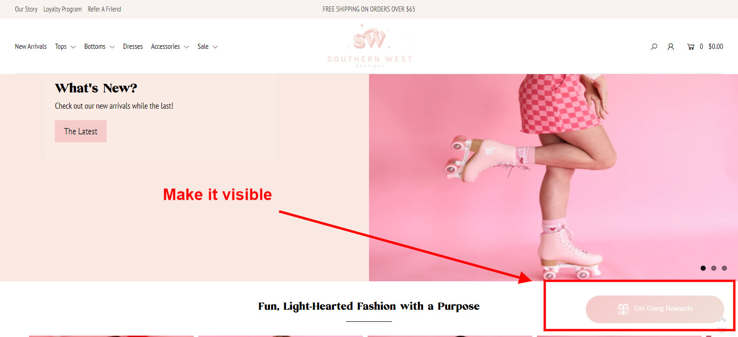This screenshot has width=738, height=337.
Task: Select the third slideshow dot
Action: pos(724,268)
